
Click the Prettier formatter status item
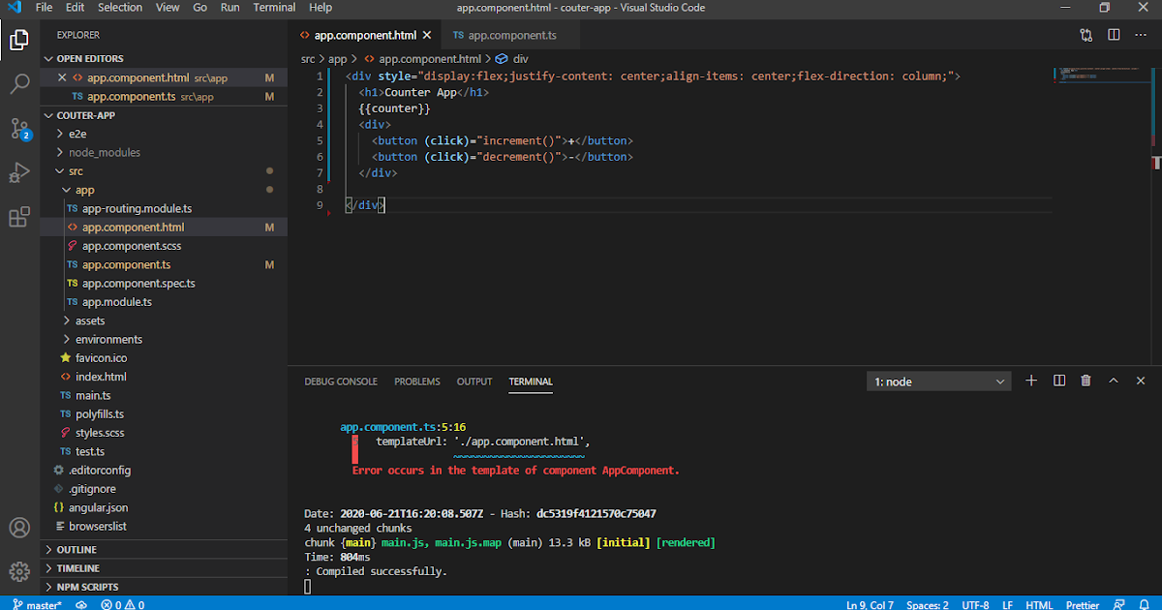pos(1083,604)
